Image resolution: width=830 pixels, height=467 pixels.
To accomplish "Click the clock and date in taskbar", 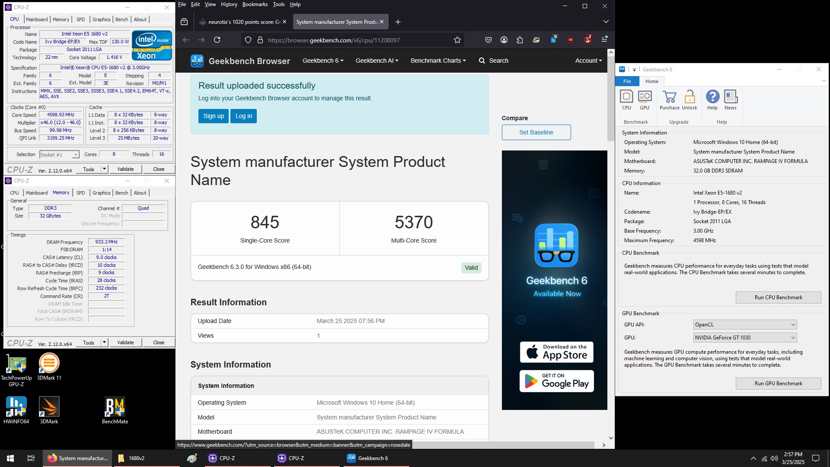I will point(793,458).
